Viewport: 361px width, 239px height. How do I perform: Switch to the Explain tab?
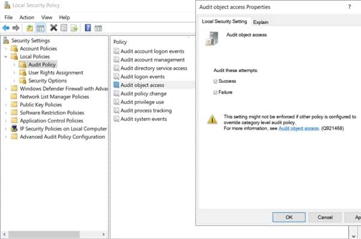coord(261,22)
